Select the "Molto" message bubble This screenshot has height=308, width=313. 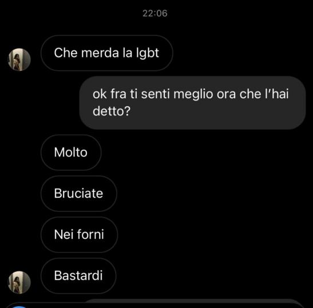pos(71,153)
